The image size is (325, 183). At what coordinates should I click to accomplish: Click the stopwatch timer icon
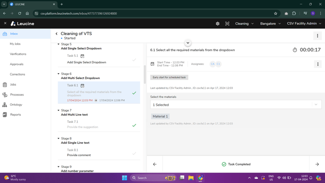pos(295,50)
